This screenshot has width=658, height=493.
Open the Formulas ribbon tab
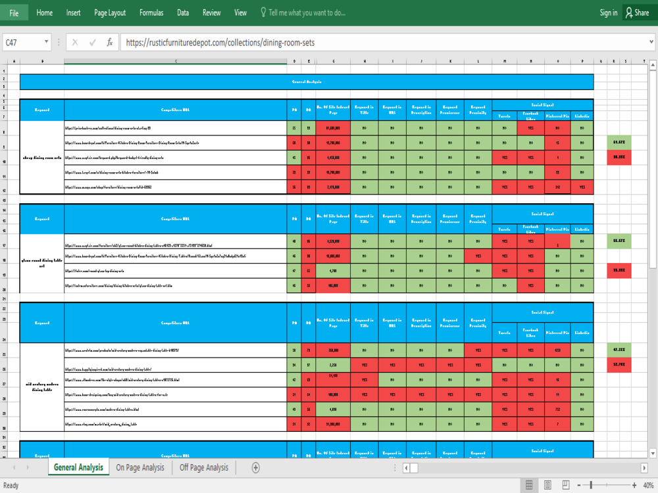click(x=151, y=12)
